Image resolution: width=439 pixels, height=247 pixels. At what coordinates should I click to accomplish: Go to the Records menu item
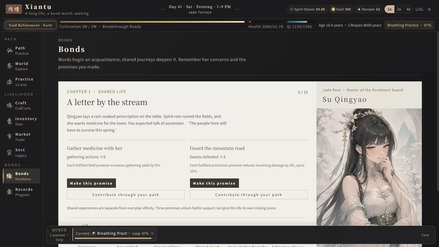point(21,192)
